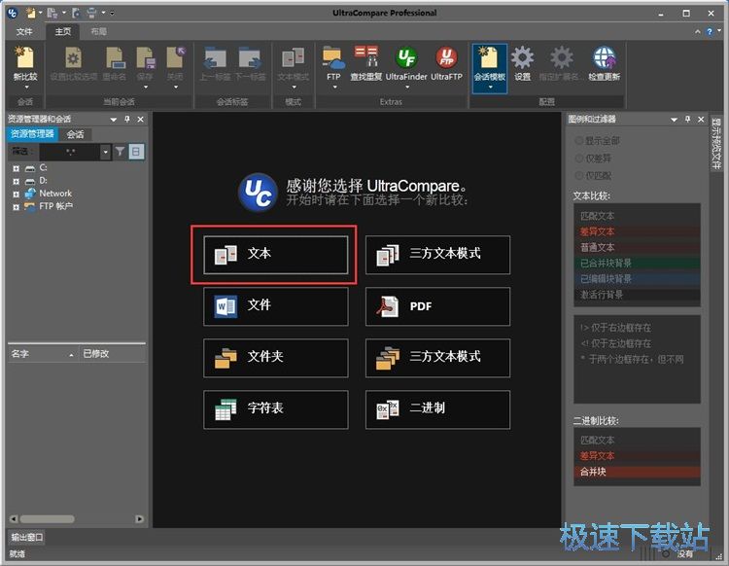Switch to the 会话 panel tab

coord(75,135)
